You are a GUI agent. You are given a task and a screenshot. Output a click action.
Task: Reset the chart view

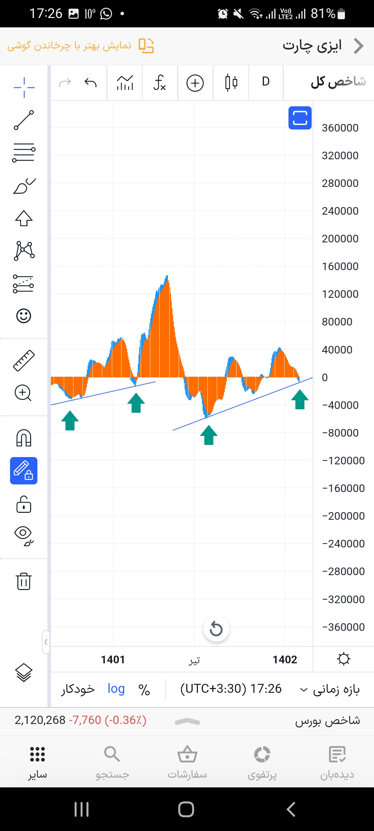(x=216, y=629)
